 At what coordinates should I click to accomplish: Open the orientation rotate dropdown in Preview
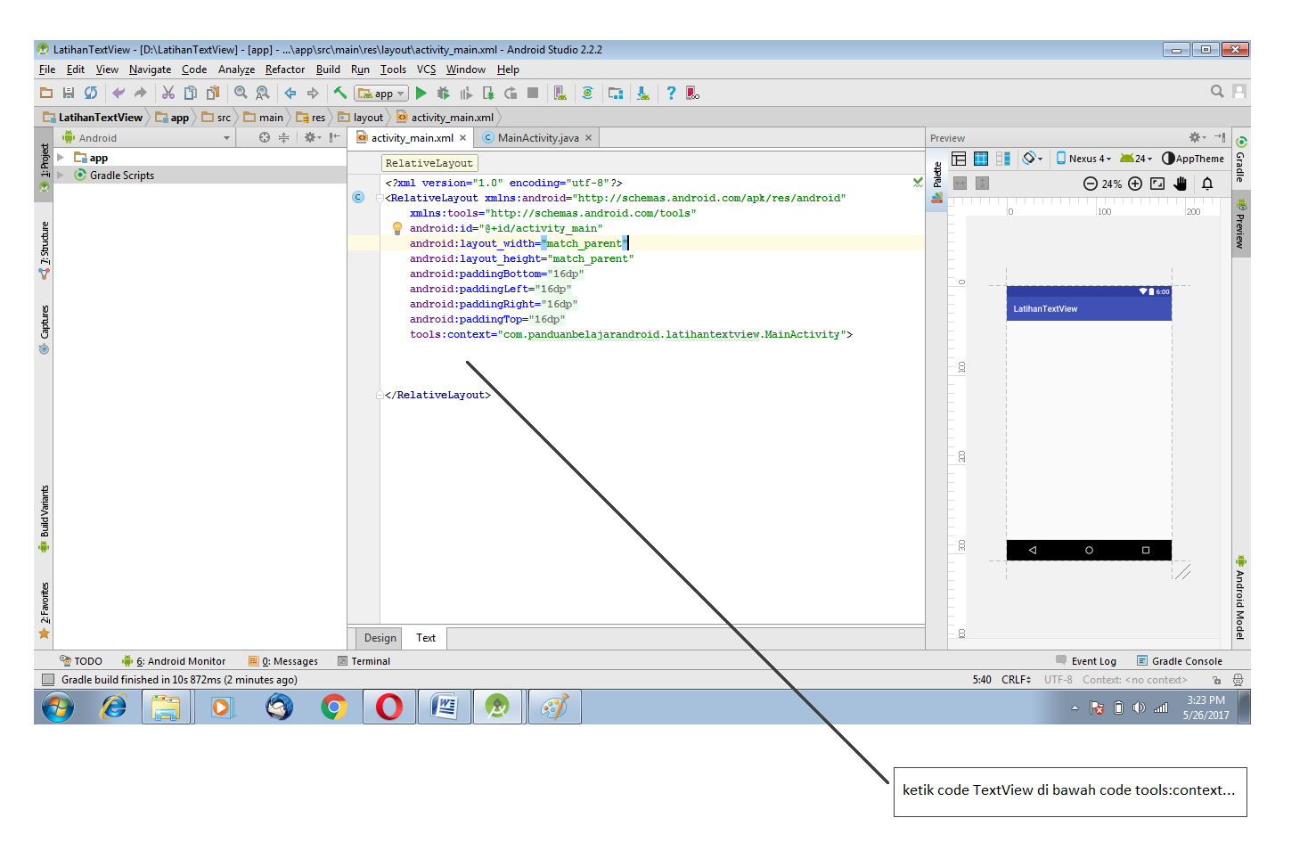pyautogui.click(x=1033, y=159)
